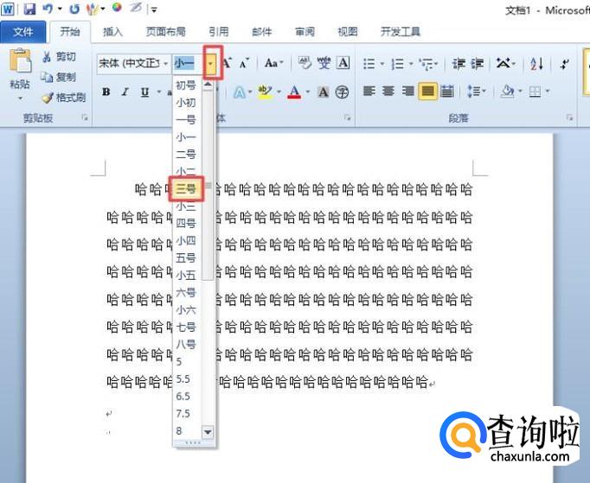Select font size 五号 in the list

[x=187, y=257]
